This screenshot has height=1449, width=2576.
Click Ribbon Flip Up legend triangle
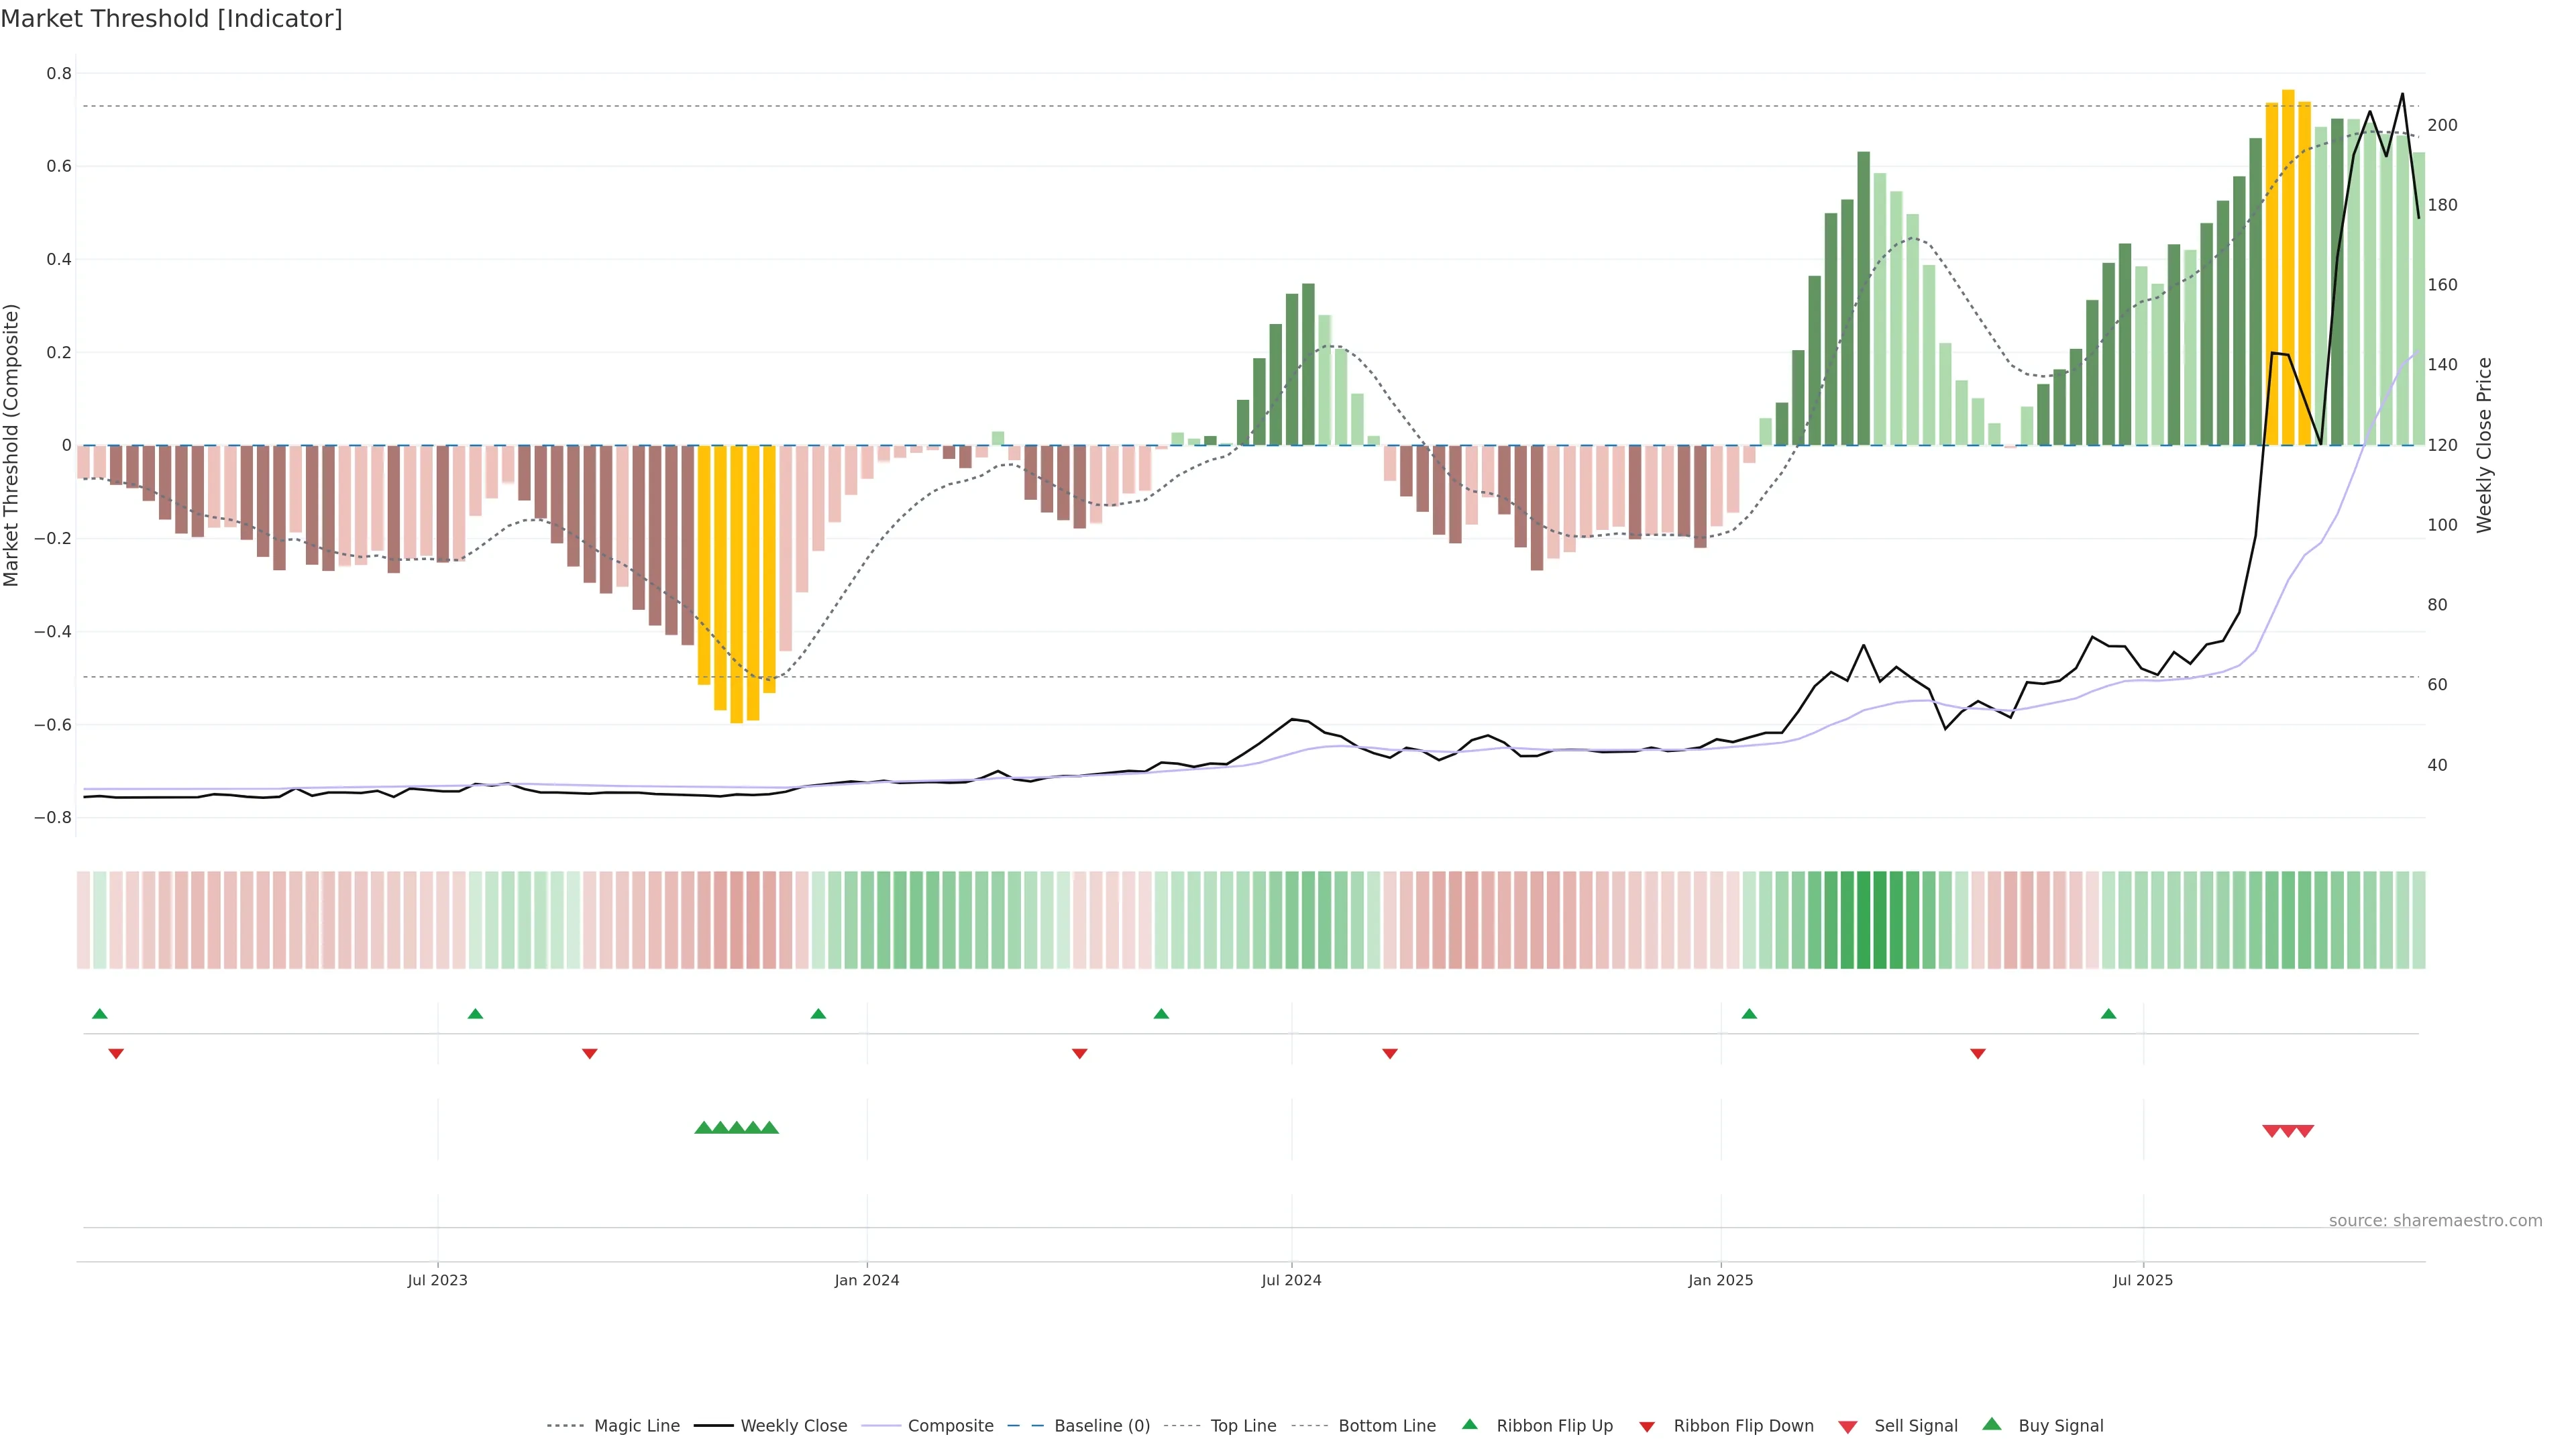[1469, 1424]
